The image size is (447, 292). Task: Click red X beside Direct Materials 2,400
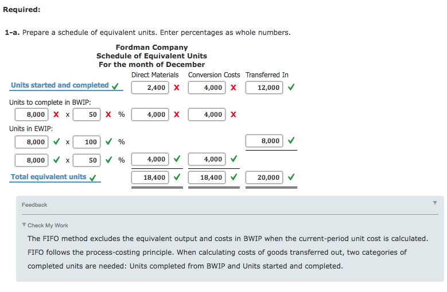coord(176,88)
